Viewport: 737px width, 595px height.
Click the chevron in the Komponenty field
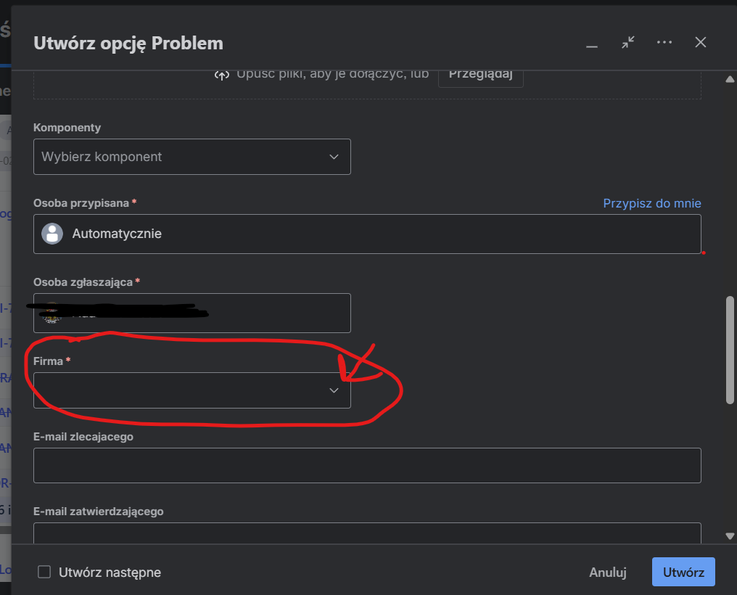[x=334, y=157]
